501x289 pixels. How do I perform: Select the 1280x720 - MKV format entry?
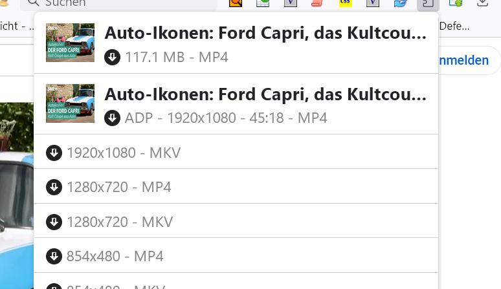click(x=120, y=222)
